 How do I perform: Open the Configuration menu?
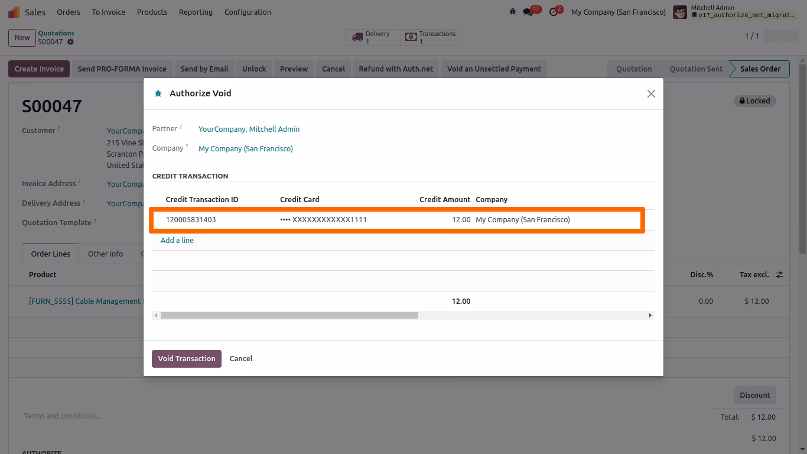(x=248, y=12)
